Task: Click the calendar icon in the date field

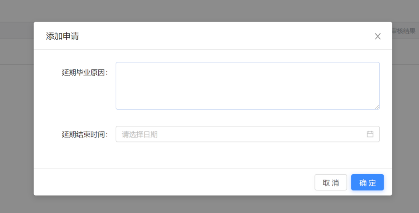Action: pos(370,134)
